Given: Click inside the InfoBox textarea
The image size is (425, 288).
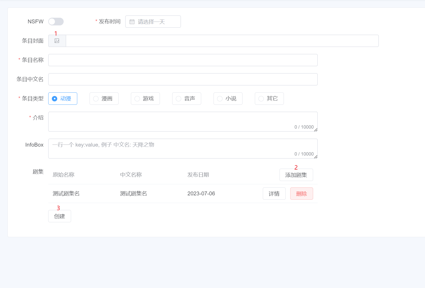Looking at the screenshot, I should pyautogui.click(x=183, y=149).
